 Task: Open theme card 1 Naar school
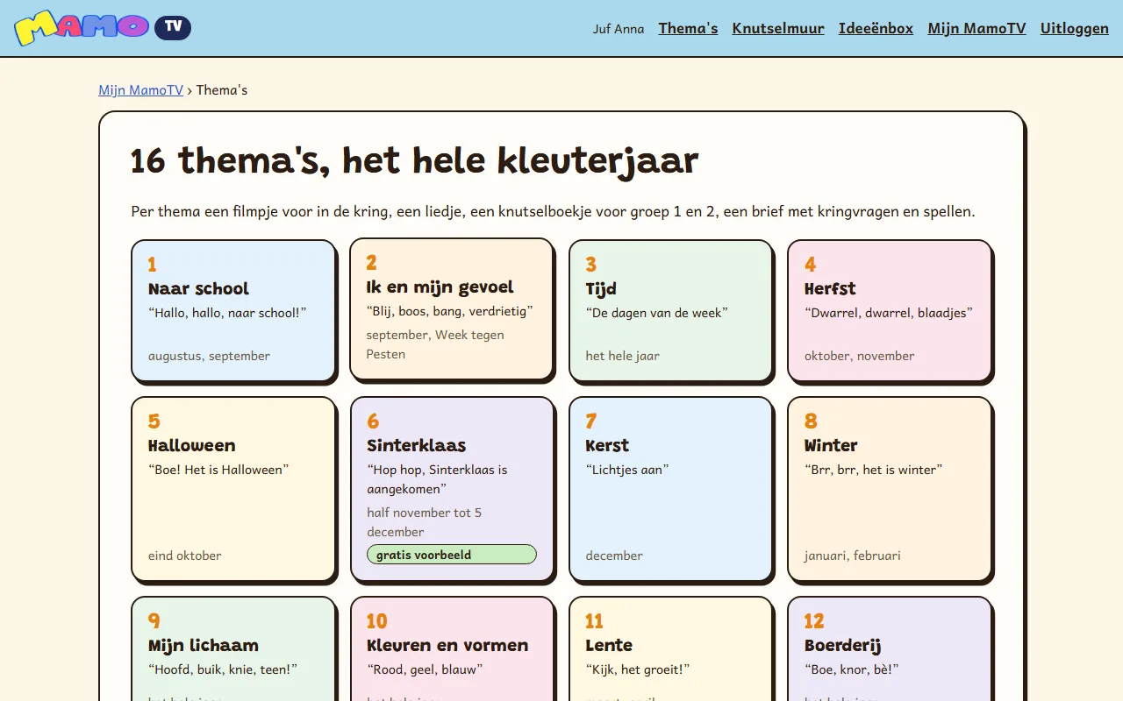(x=233, y=311)
